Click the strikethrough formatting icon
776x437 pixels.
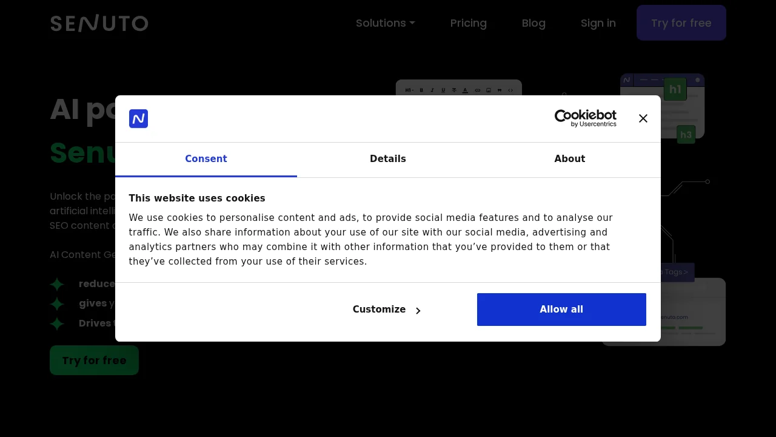pos(454,90)
